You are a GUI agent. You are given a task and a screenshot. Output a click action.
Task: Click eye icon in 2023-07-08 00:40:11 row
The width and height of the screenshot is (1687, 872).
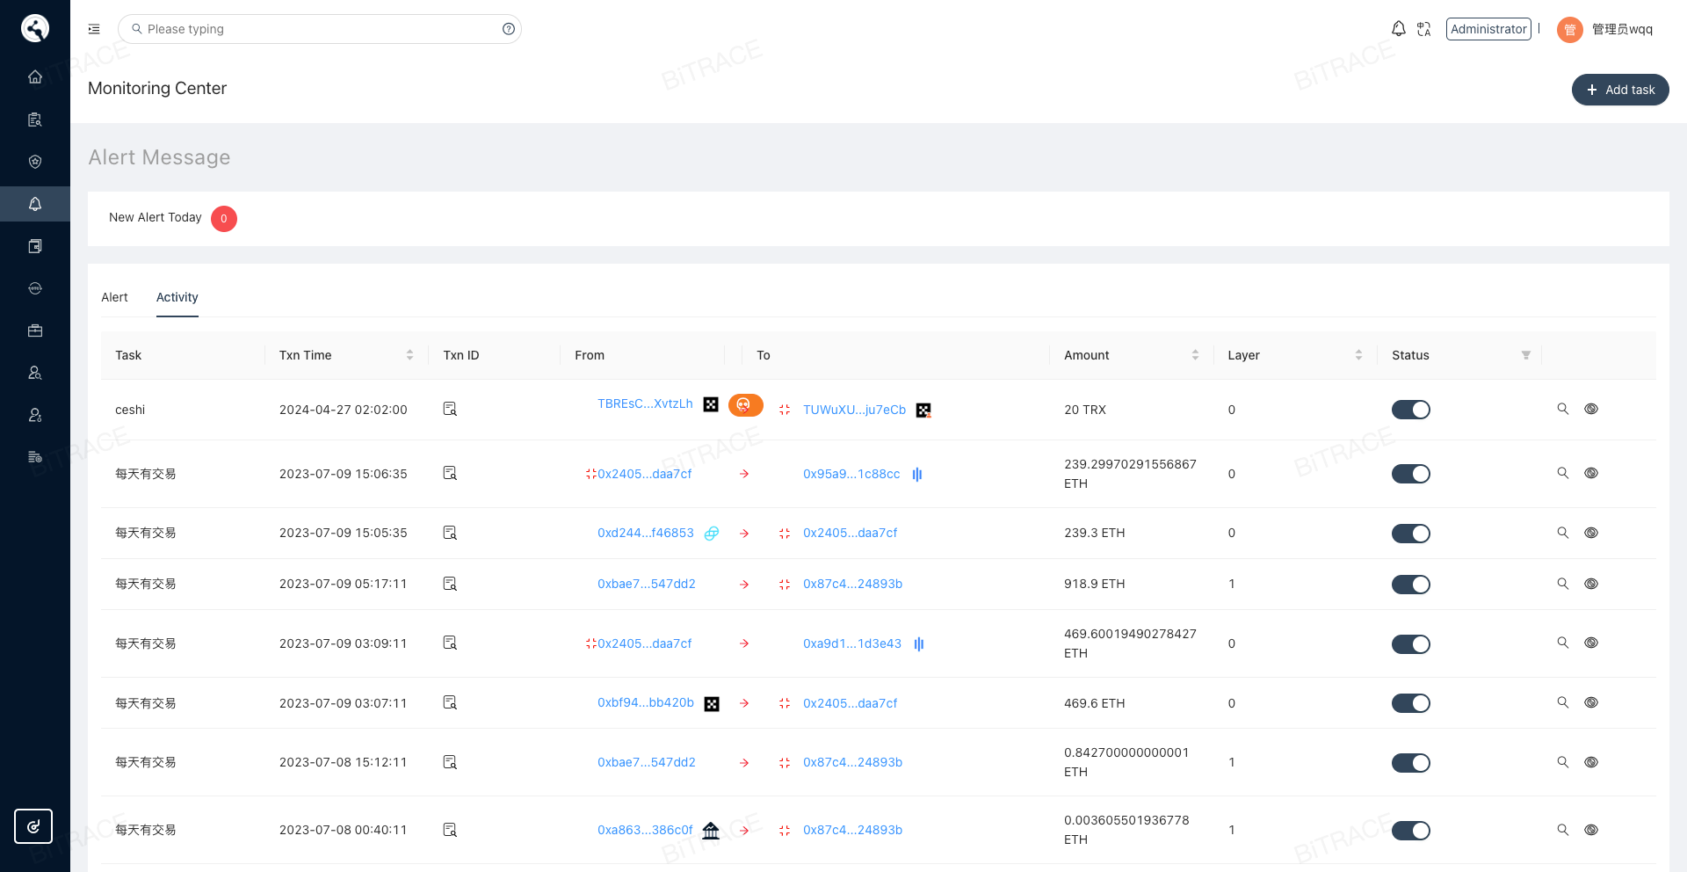pos(1591,830)
